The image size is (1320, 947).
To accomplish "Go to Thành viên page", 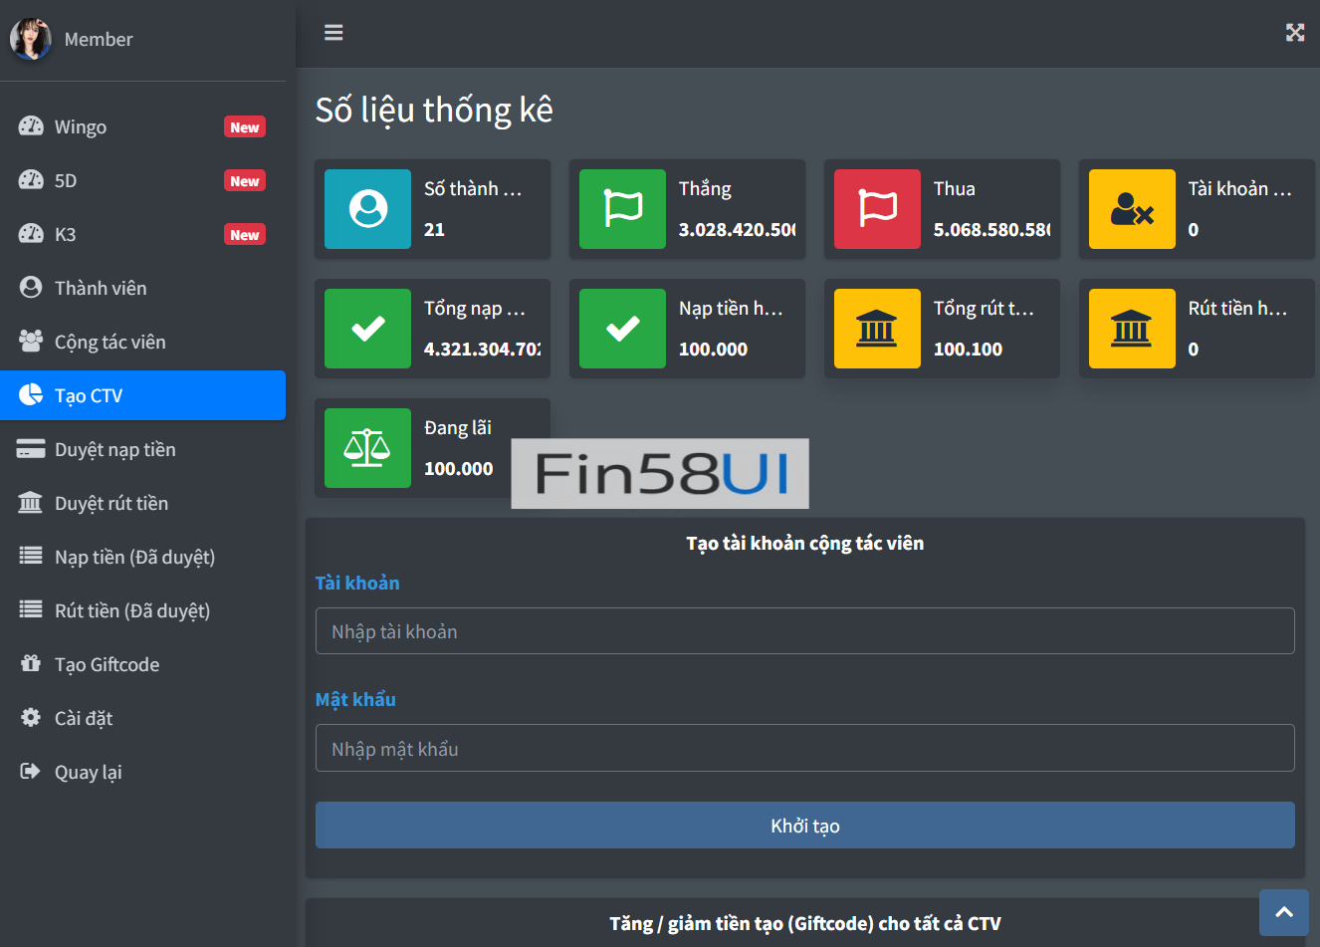I will tap(101, 289).
